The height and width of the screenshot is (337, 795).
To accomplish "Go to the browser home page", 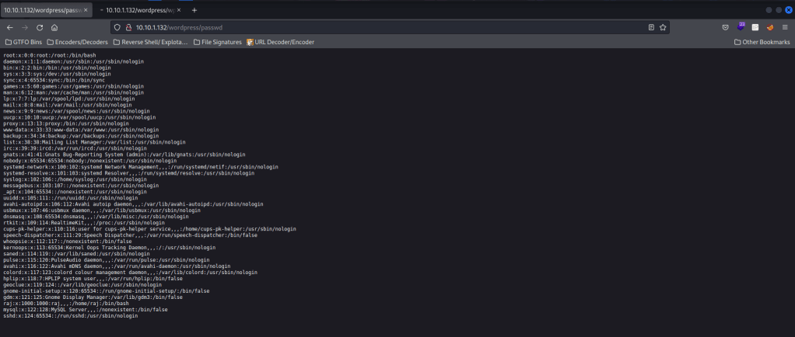I will click(55, 26).
